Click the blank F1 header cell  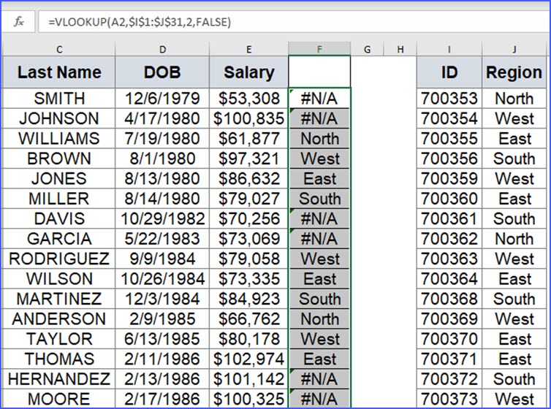click(319, 72)
